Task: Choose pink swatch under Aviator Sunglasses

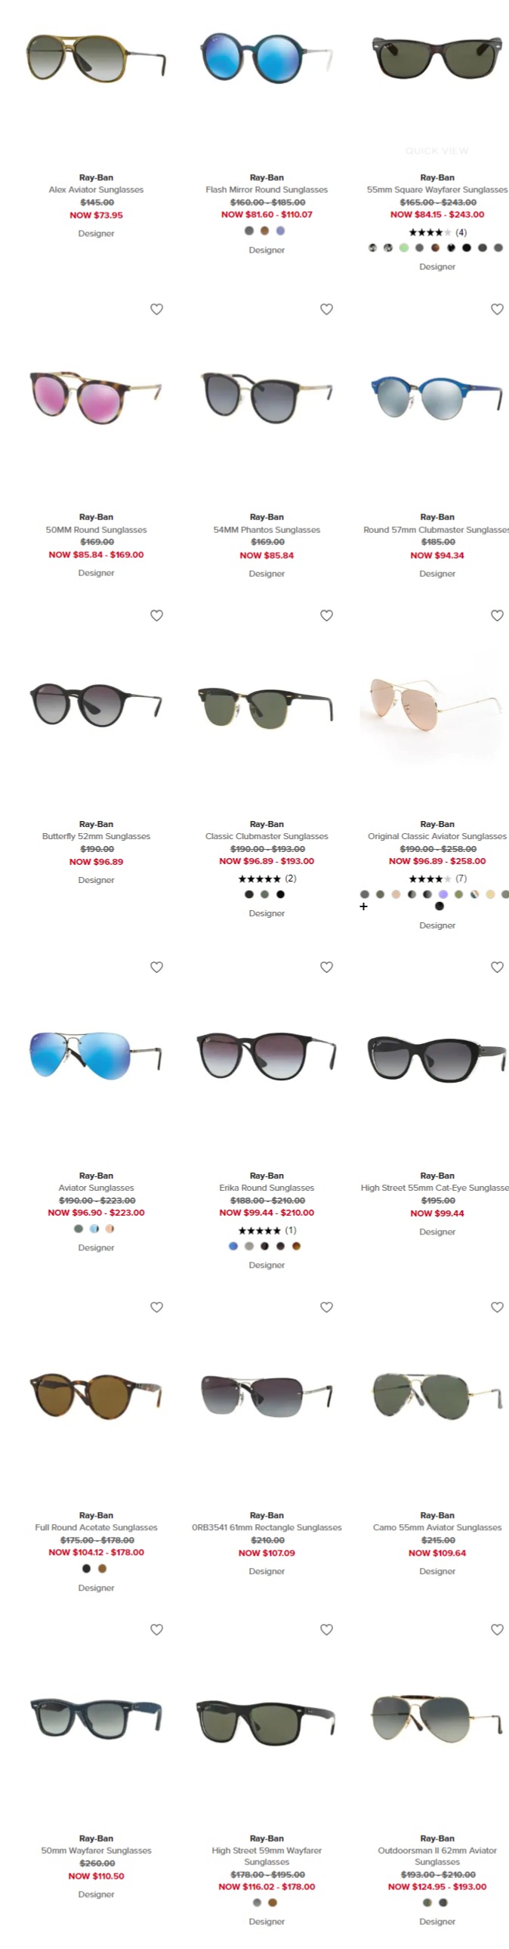Action: (x=110, y=1229)
